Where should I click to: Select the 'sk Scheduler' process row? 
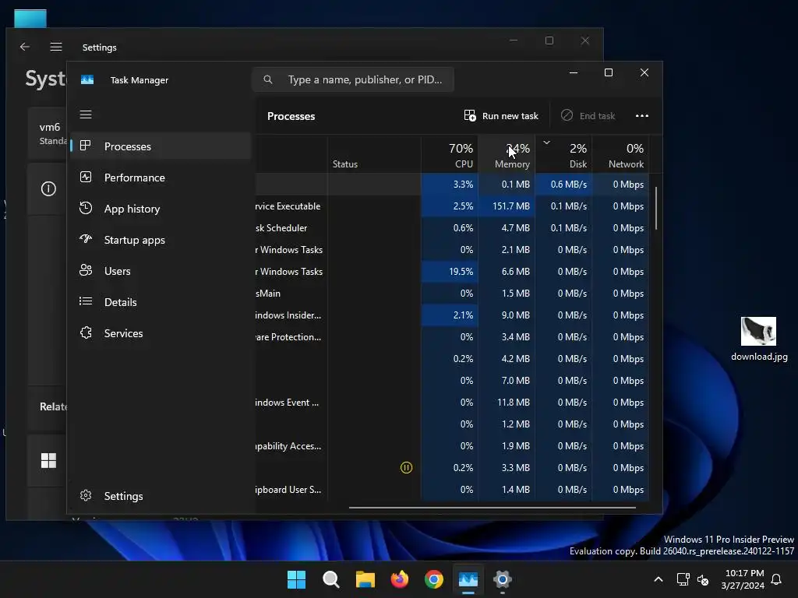[x=451, y=228]
